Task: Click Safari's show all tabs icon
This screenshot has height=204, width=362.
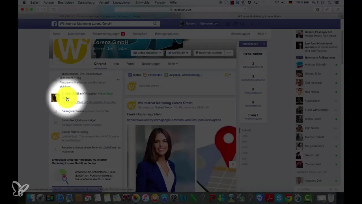Action: (x=337, y=9)
